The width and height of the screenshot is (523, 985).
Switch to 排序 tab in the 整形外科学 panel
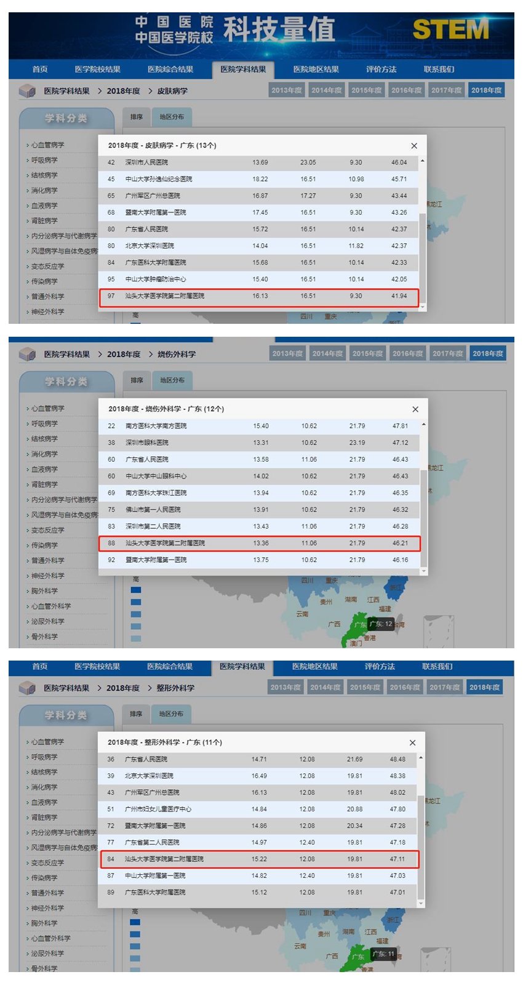point(136,714)
